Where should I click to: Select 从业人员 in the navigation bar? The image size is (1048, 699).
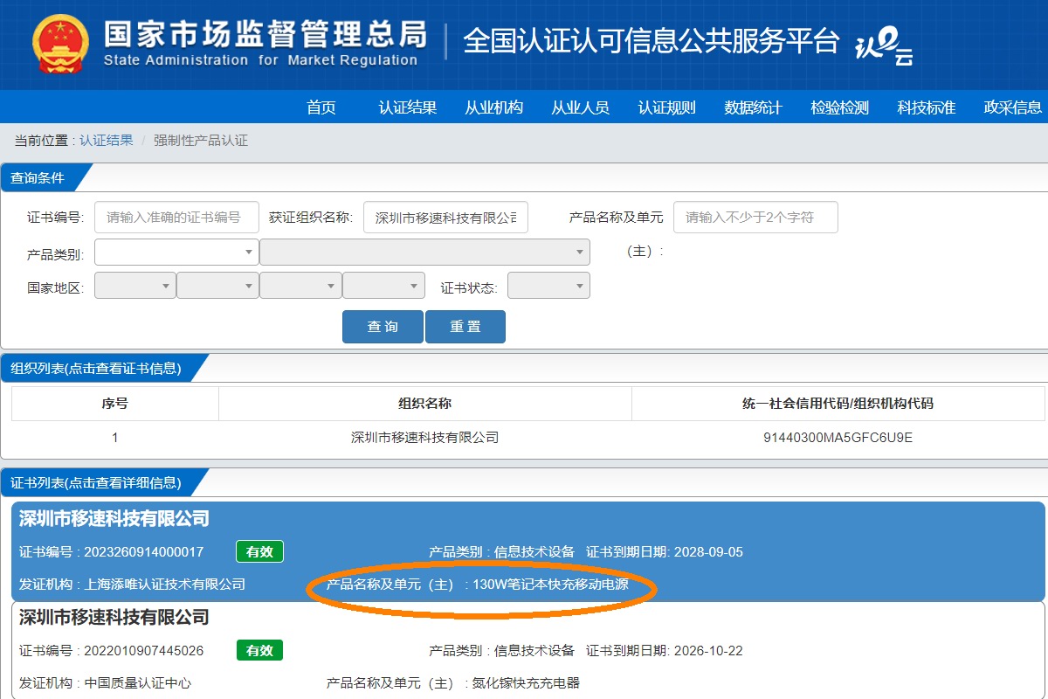point(581,107)
